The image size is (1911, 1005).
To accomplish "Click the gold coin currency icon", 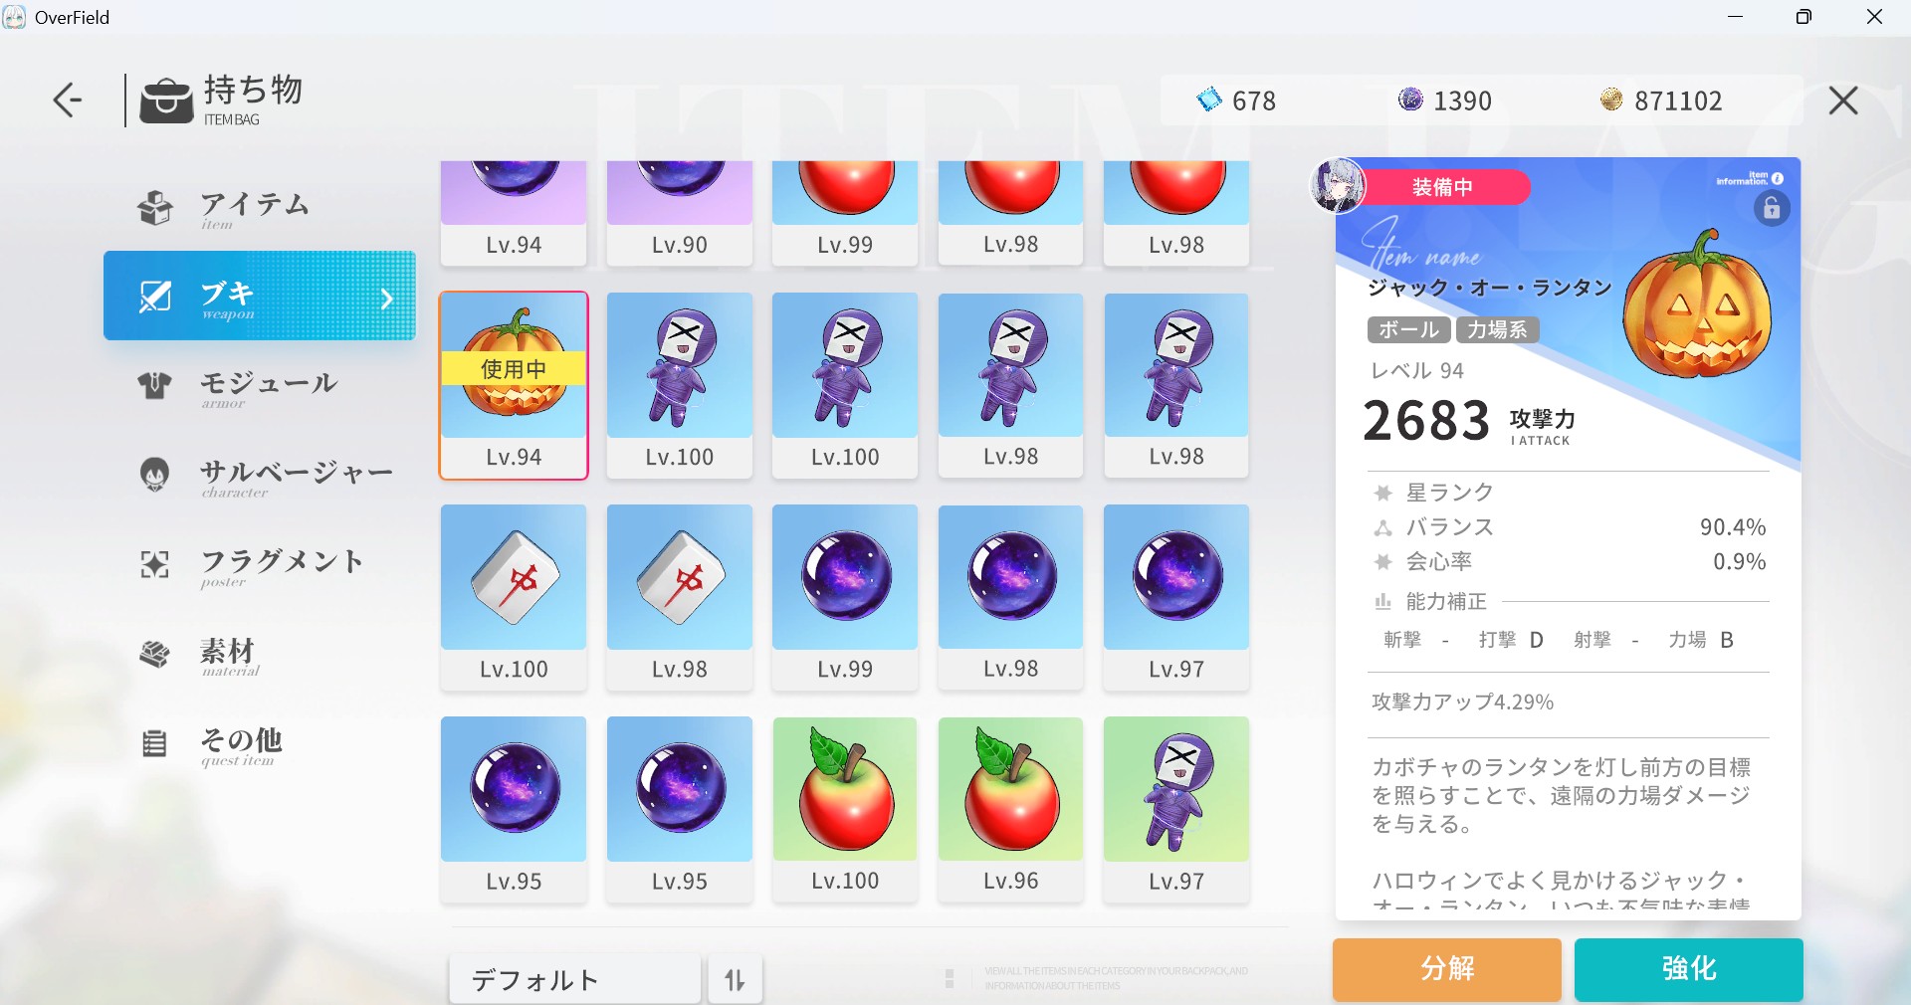I will pyautogui.click(x=1611, y=99).
